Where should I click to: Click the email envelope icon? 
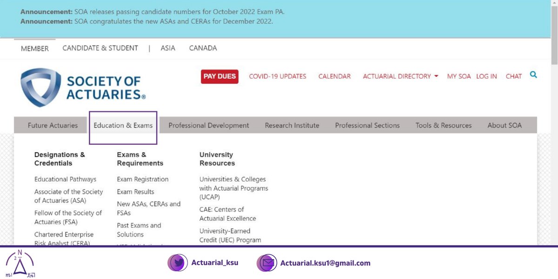(x=267, y=263)
